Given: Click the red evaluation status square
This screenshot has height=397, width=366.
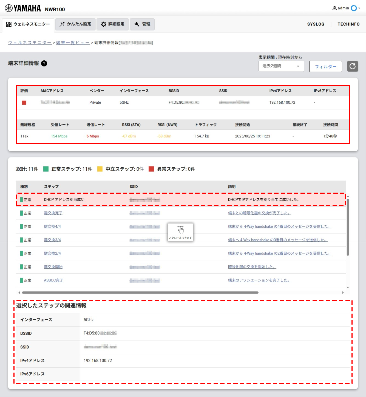Looking at the screenshot, I should (x=24, y=103).
